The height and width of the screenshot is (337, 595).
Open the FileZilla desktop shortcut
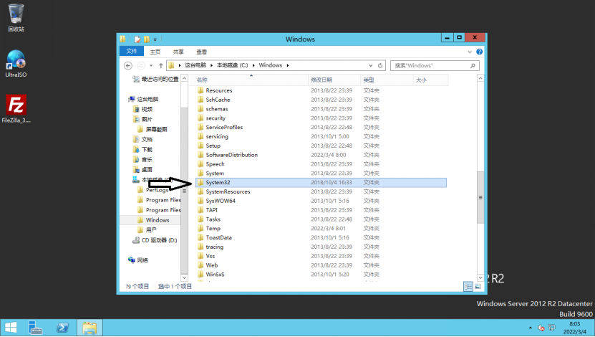(x=16, y=109)
